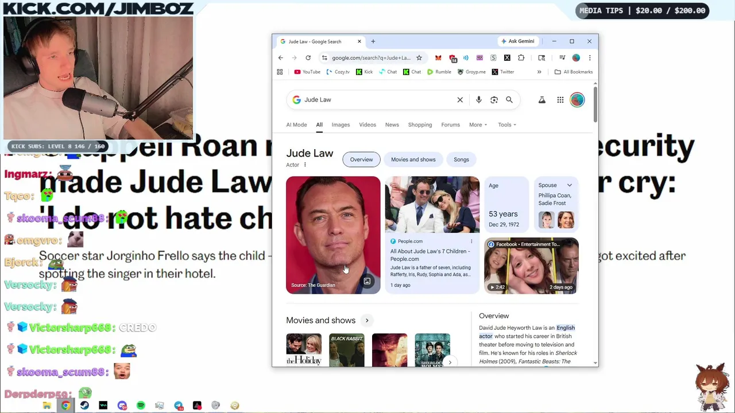Go back using the browser back arrow
Image resolution: width=735 pixels, height=413 pixels.
tap(281, 58)
